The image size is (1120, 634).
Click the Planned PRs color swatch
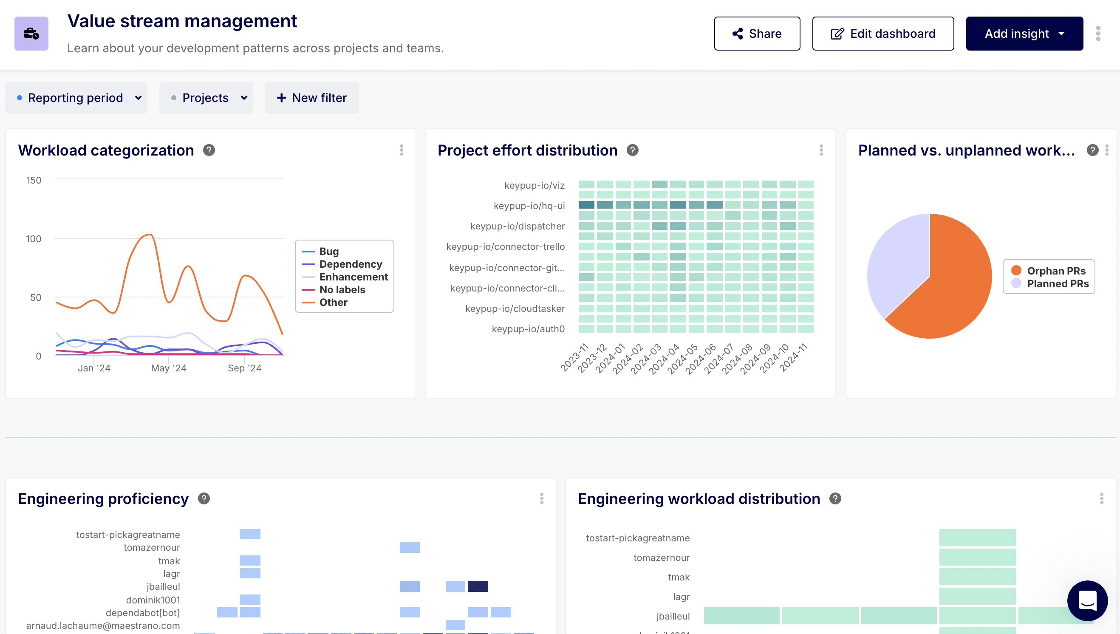point(1016,283)
